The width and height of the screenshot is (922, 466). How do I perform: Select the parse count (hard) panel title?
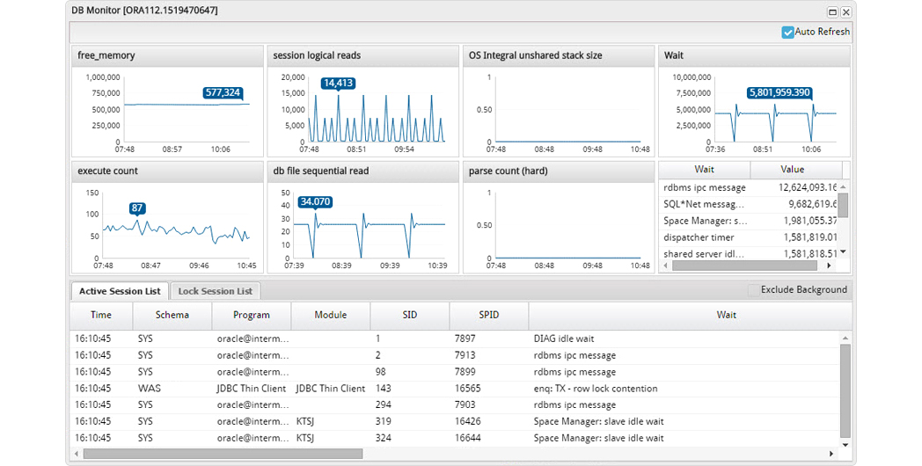point(508,171)
